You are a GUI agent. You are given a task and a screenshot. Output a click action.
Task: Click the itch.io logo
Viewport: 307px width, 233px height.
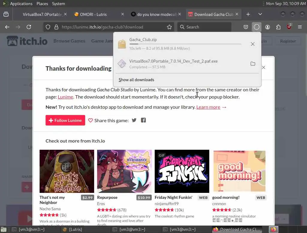click(x=27, y=41)
